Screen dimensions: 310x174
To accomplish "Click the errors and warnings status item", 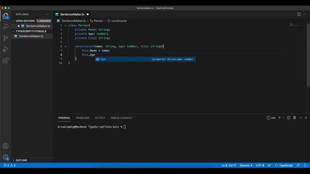I will 10,165.
